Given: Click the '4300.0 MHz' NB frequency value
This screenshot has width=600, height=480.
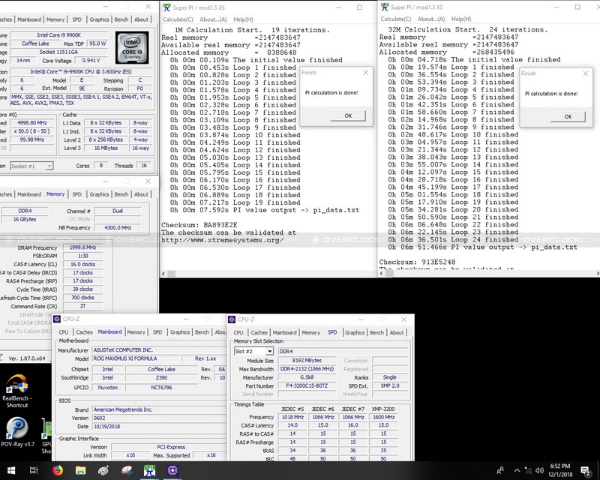Looking at the screenshot, I should 118,228.
